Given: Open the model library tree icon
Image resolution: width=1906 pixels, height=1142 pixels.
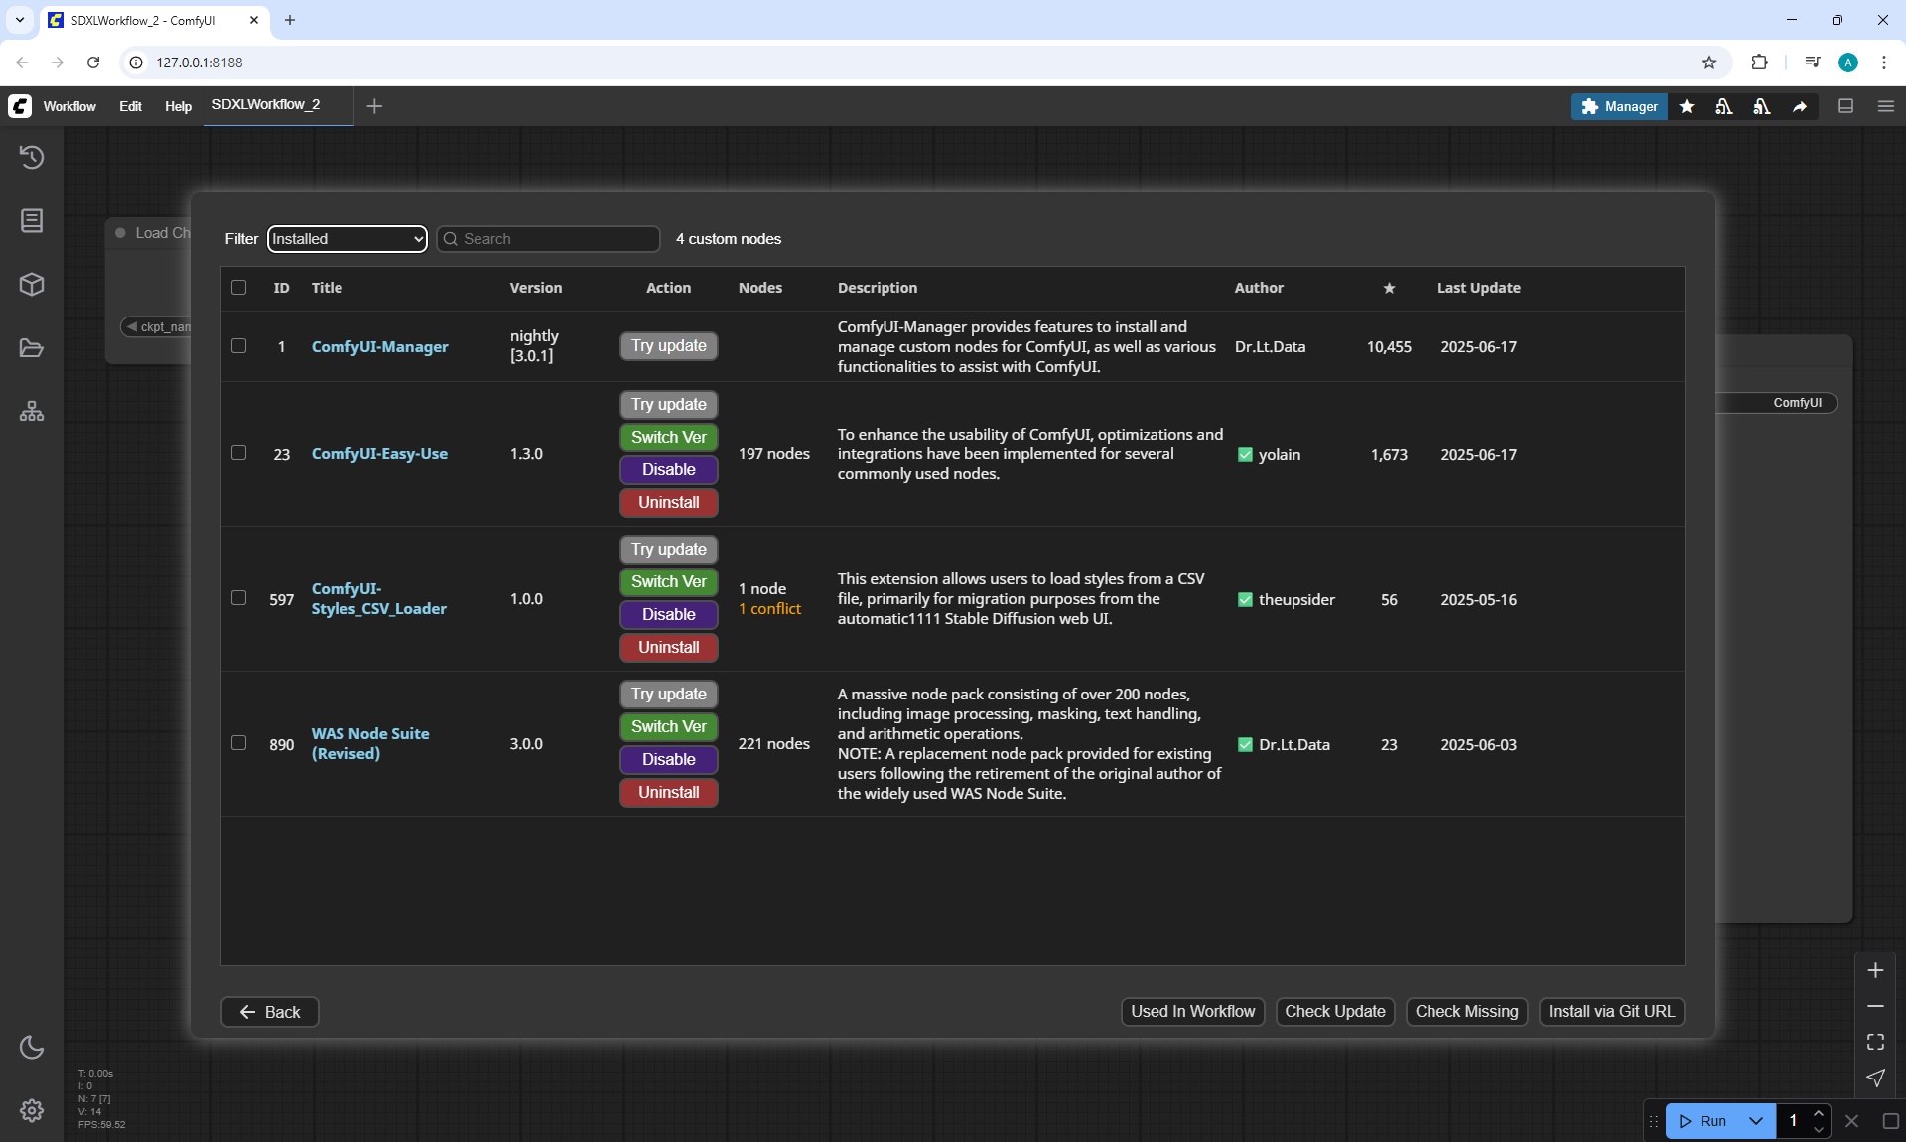Looking at the screenshot, I should 32,412.
